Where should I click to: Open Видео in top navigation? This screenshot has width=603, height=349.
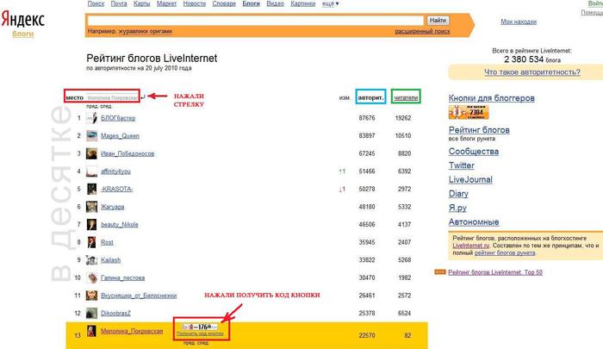(x=275, y=3)
